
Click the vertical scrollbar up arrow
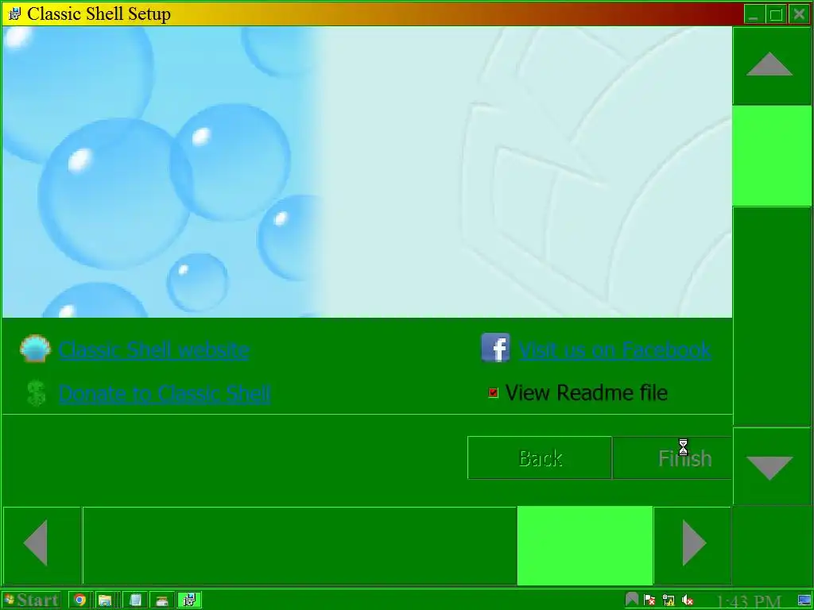pyautogui.click(x=771, y=66)
